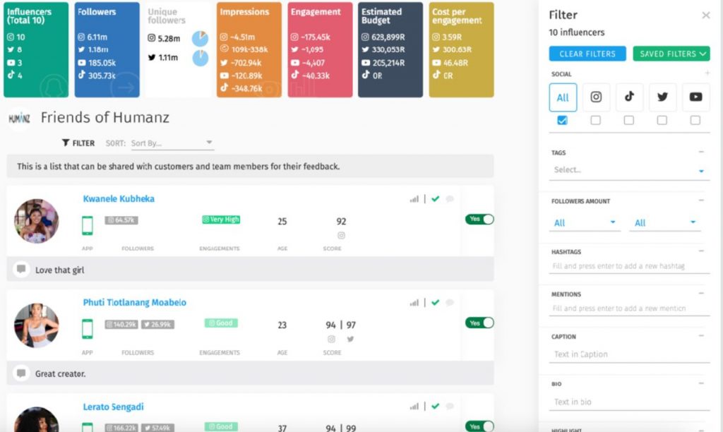Click the Mentions input field
723x432 pixels.
coord(629,308)
